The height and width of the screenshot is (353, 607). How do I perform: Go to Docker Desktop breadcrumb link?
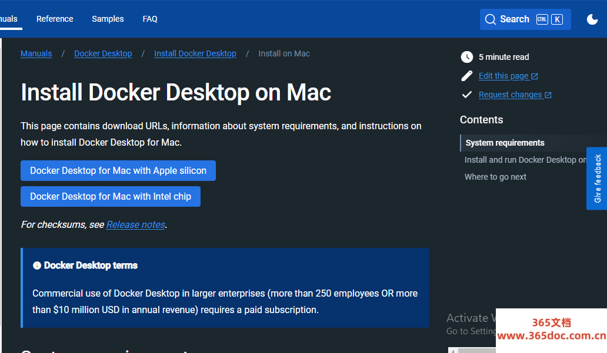pyautogui.click(x=103, y=53)
